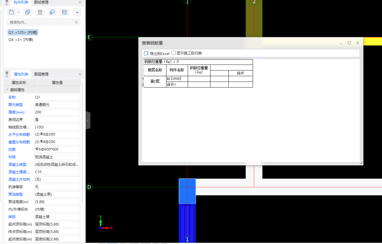
Task: Click the 楼层名称 column header
Action: tap(155, 70)
